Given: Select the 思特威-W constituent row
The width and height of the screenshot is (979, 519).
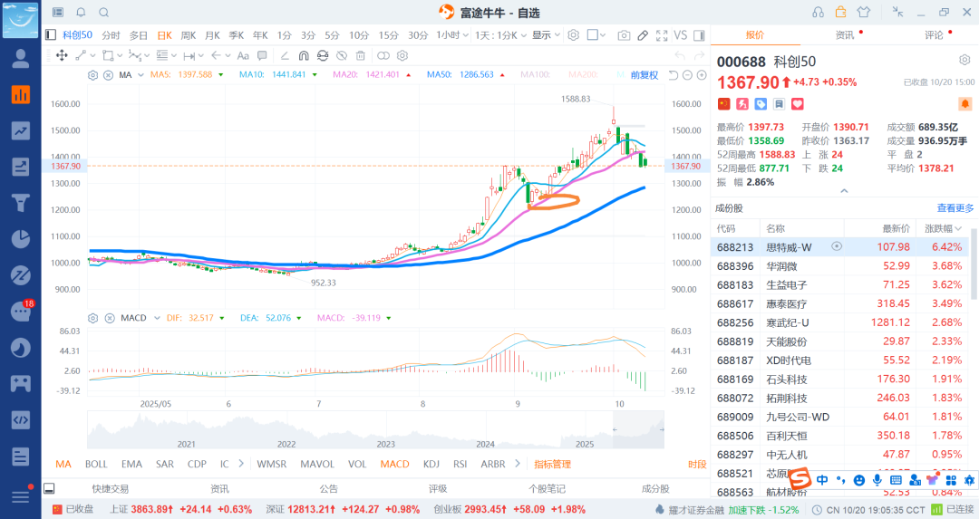Looking at the screenshot, I should coord(839,247).
